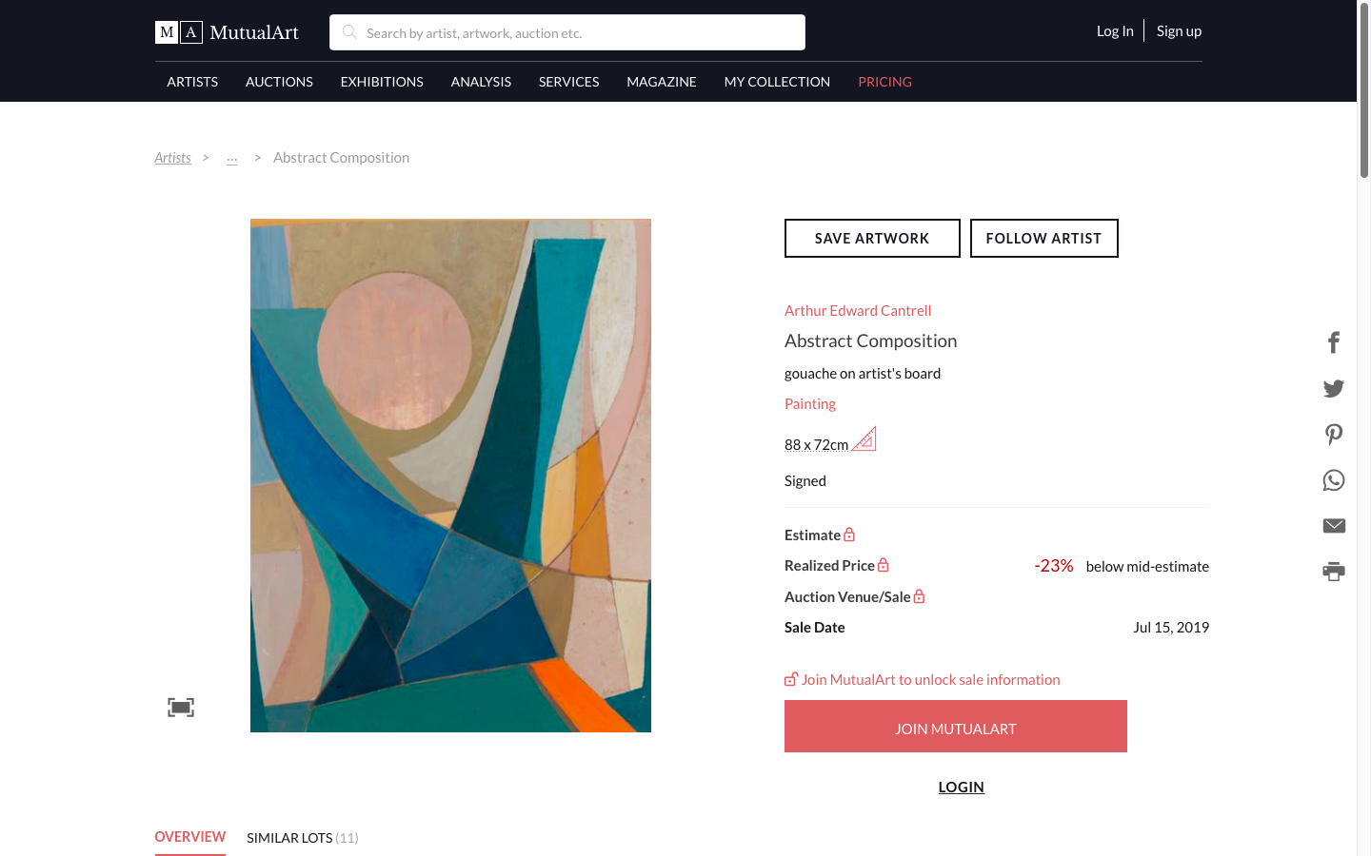Click the Estimate lock icon
The image size is (1371, 856).
click(849, 535)
